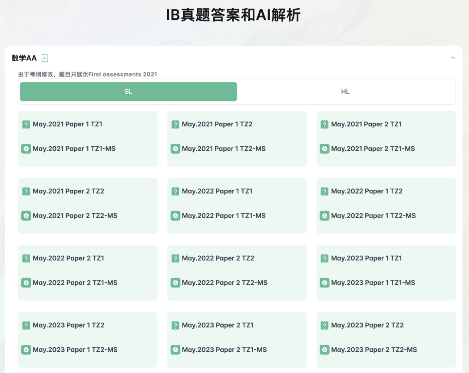Open May.2021 Paper 1 TZ2-MS mark scheme
The image size is (469, 373).
pos(224,149)
